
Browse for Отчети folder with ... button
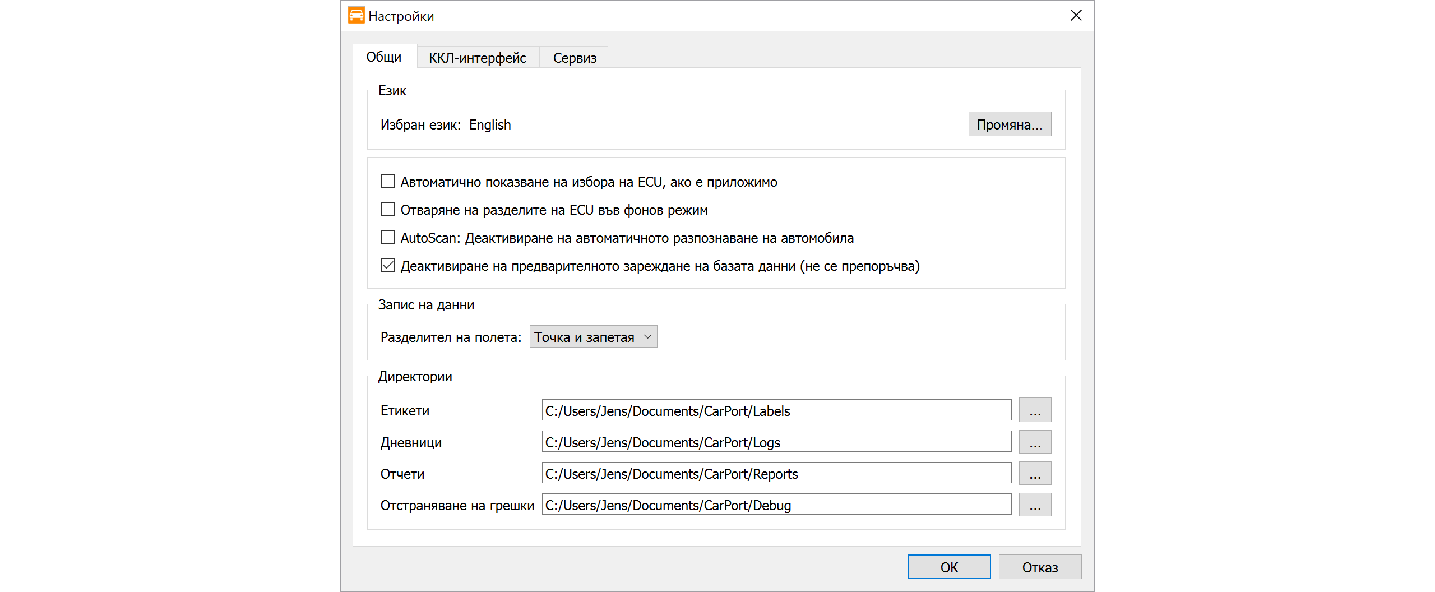point(1035,473)
